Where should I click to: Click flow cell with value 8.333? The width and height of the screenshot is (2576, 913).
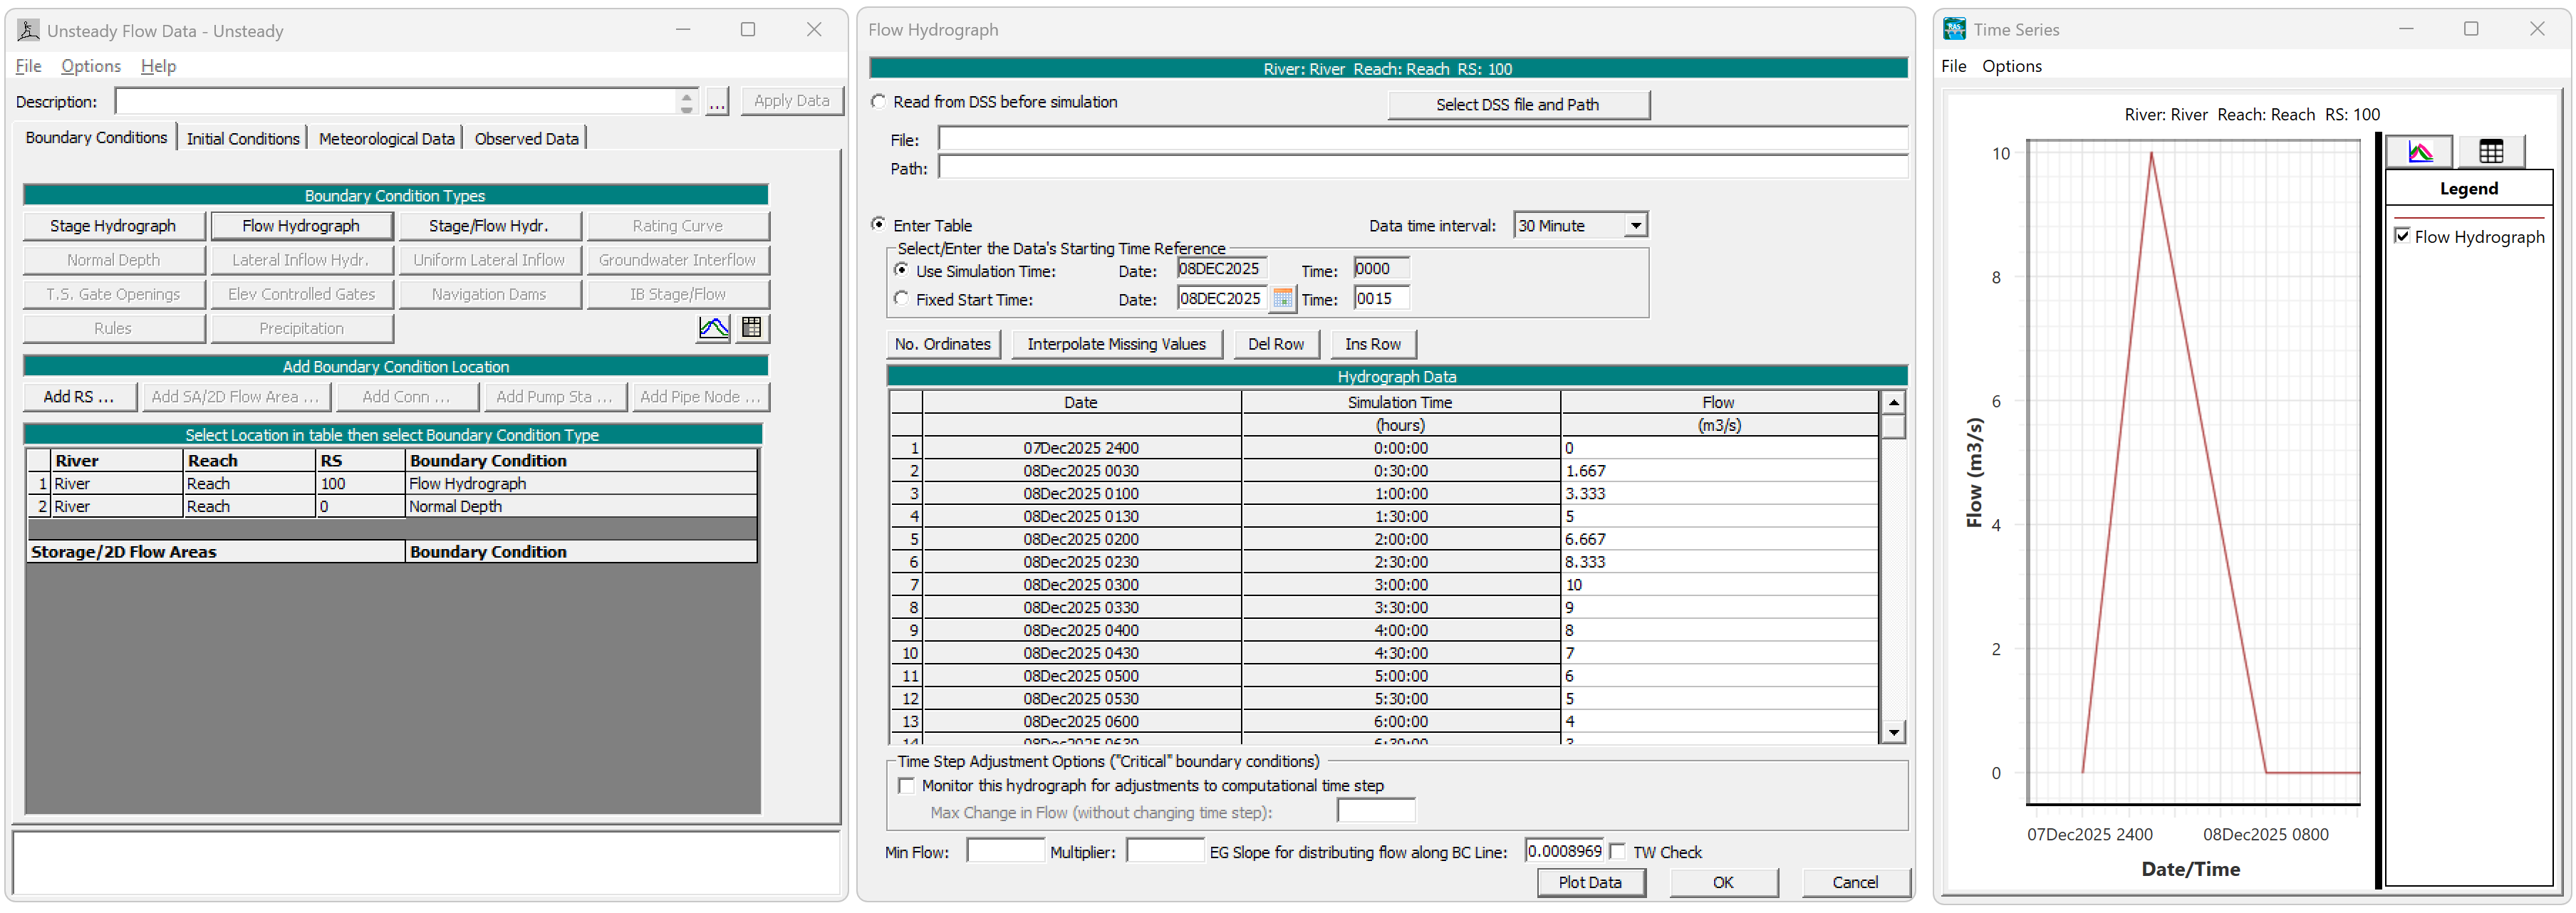click(1718, 562)
